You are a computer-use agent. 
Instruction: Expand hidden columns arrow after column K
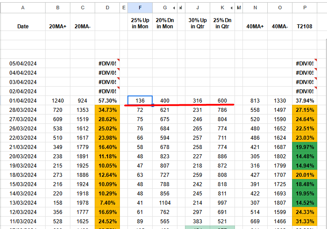231,8
